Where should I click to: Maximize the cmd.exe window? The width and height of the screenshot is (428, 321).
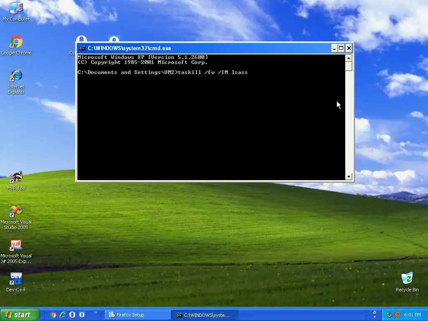(341, 48)
